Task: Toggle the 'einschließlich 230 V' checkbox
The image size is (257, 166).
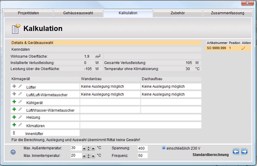Action: point(163,148)
